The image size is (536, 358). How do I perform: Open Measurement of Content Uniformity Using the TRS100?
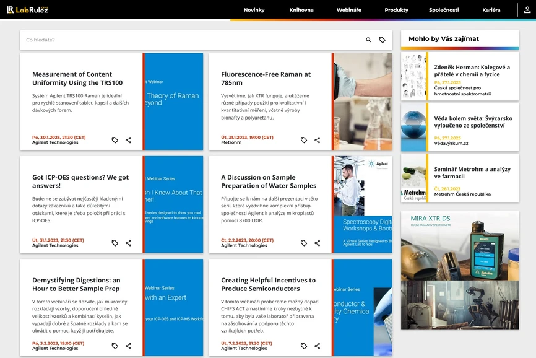click(77, 78)
